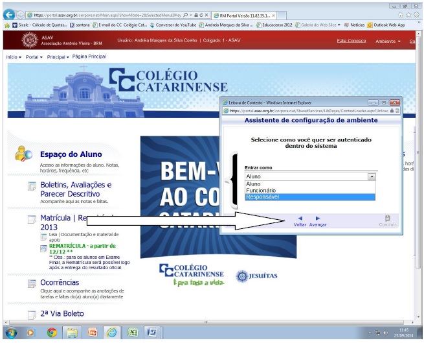The width and height of the screenshot is (424, 347).
Task: Choose Responsável in the dropdown list
Action: click(310, 197)
